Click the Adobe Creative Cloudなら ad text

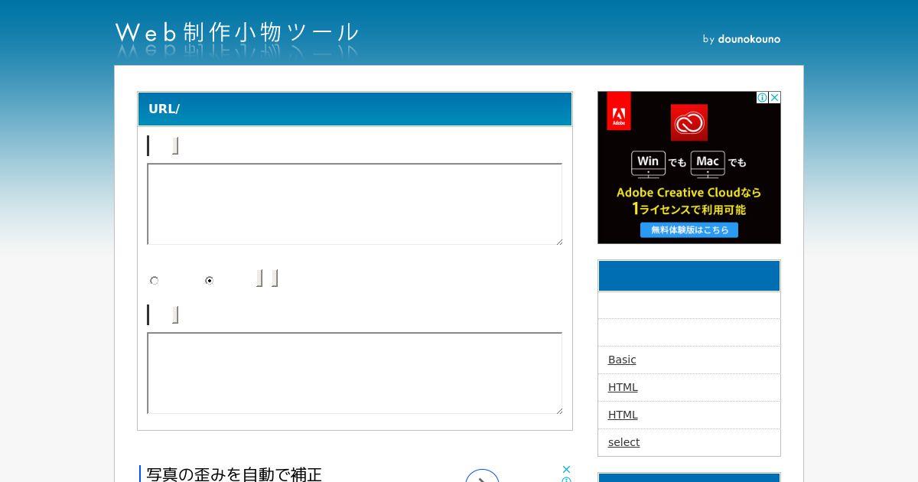(x=689, y=192)
